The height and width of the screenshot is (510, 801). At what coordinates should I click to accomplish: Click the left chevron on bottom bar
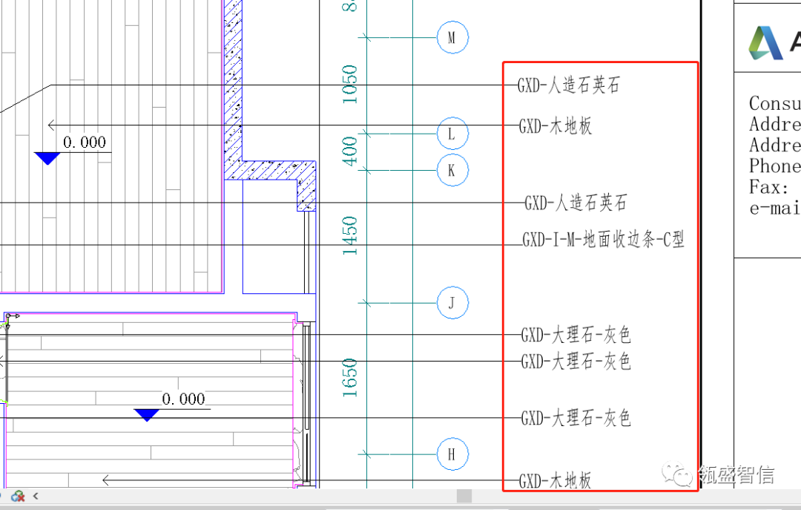click(36, 496)
